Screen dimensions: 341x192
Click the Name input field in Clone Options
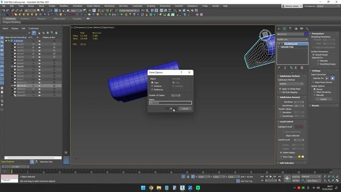(170, 103)
